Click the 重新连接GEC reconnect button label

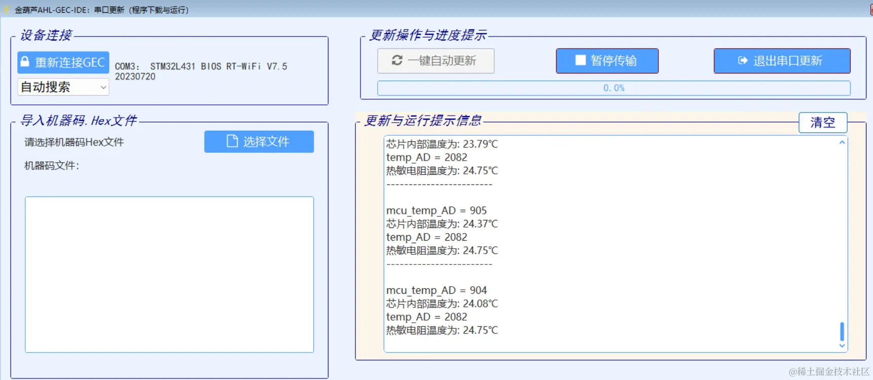70,62
